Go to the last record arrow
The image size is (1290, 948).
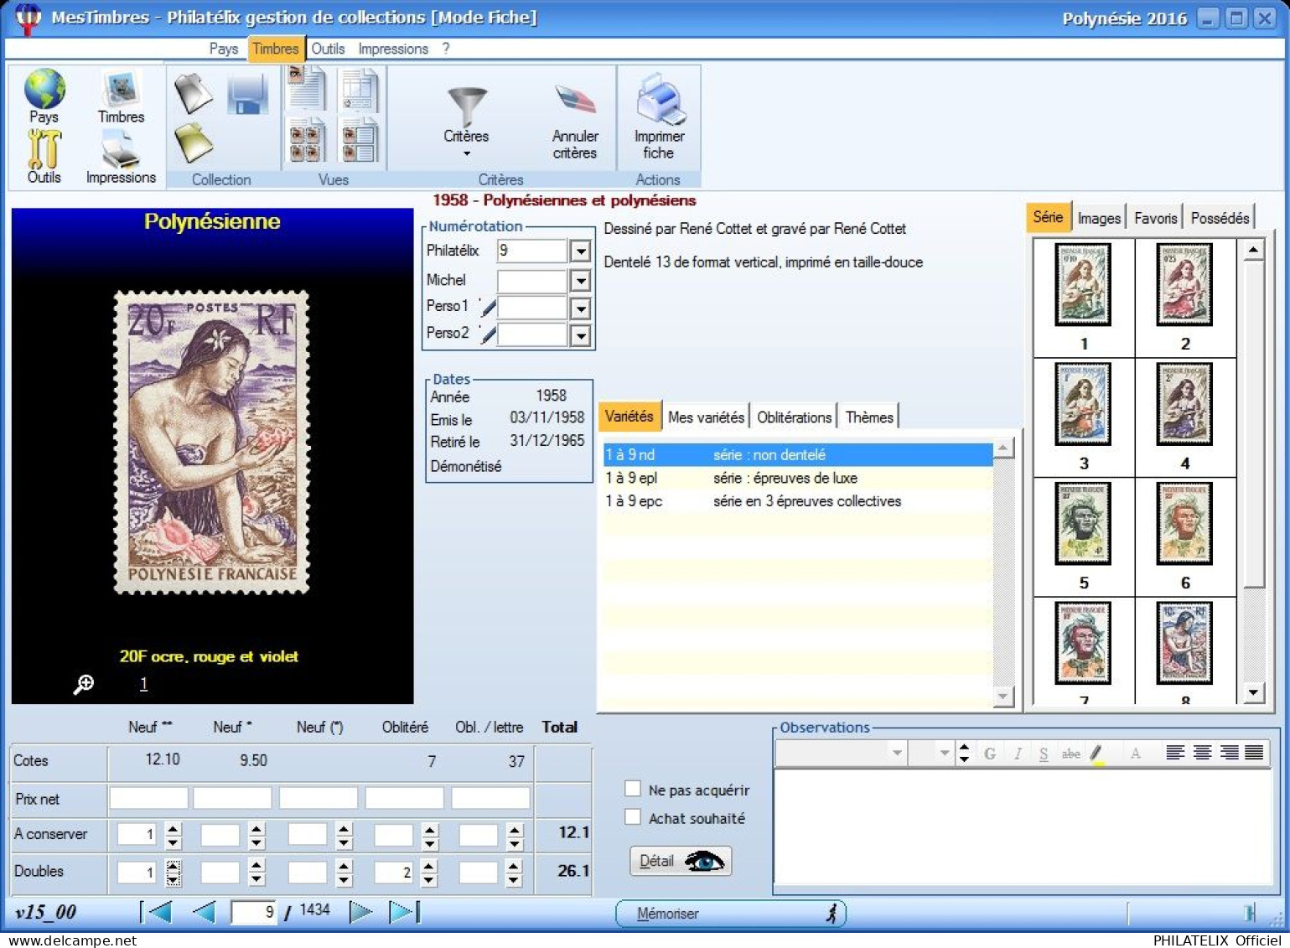405,911
